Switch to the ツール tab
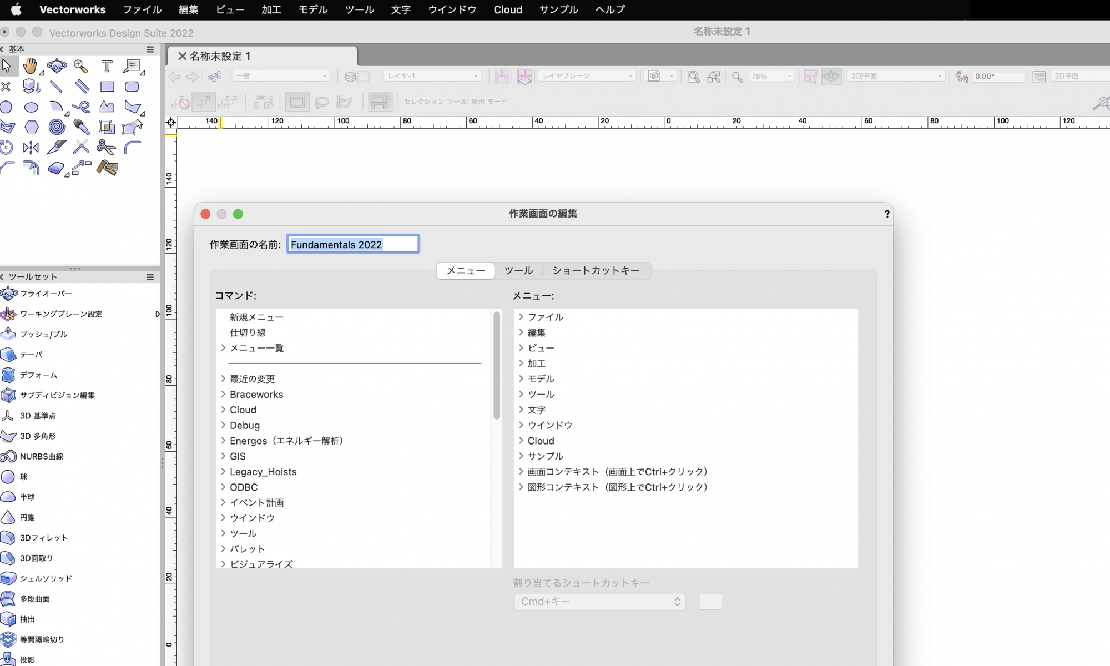 click(x=518, y=271)
